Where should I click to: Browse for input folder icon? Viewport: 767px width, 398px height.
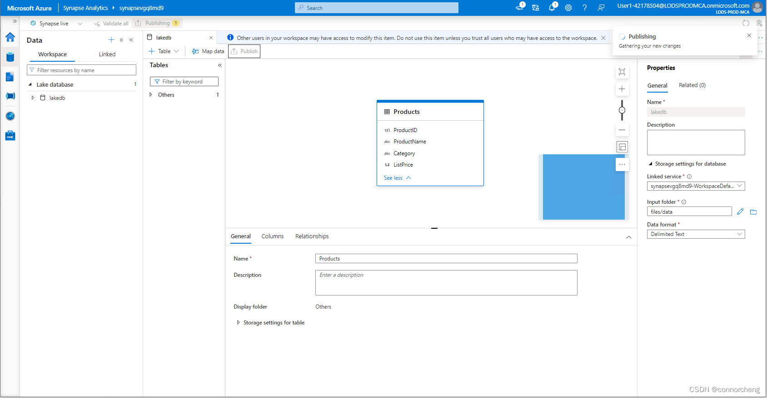pyautogui.click(x=753, y=211)
